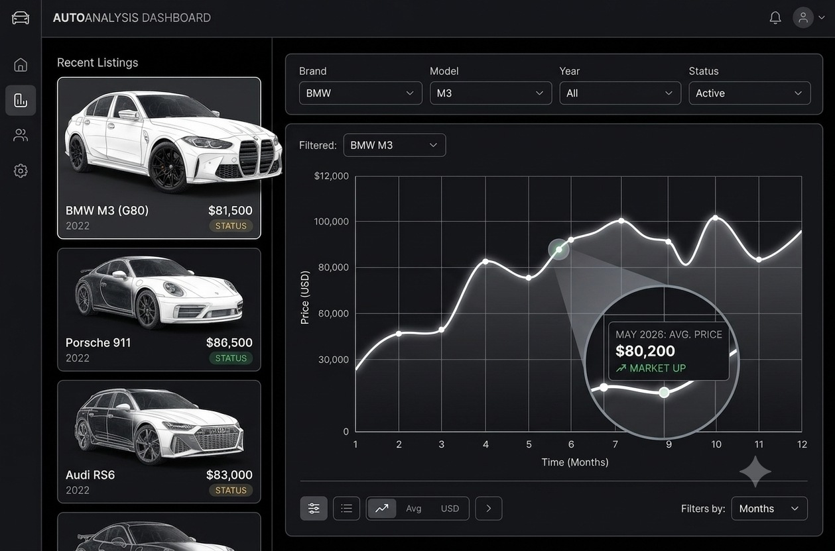Go to Home in the sidebar

point(21,64)
